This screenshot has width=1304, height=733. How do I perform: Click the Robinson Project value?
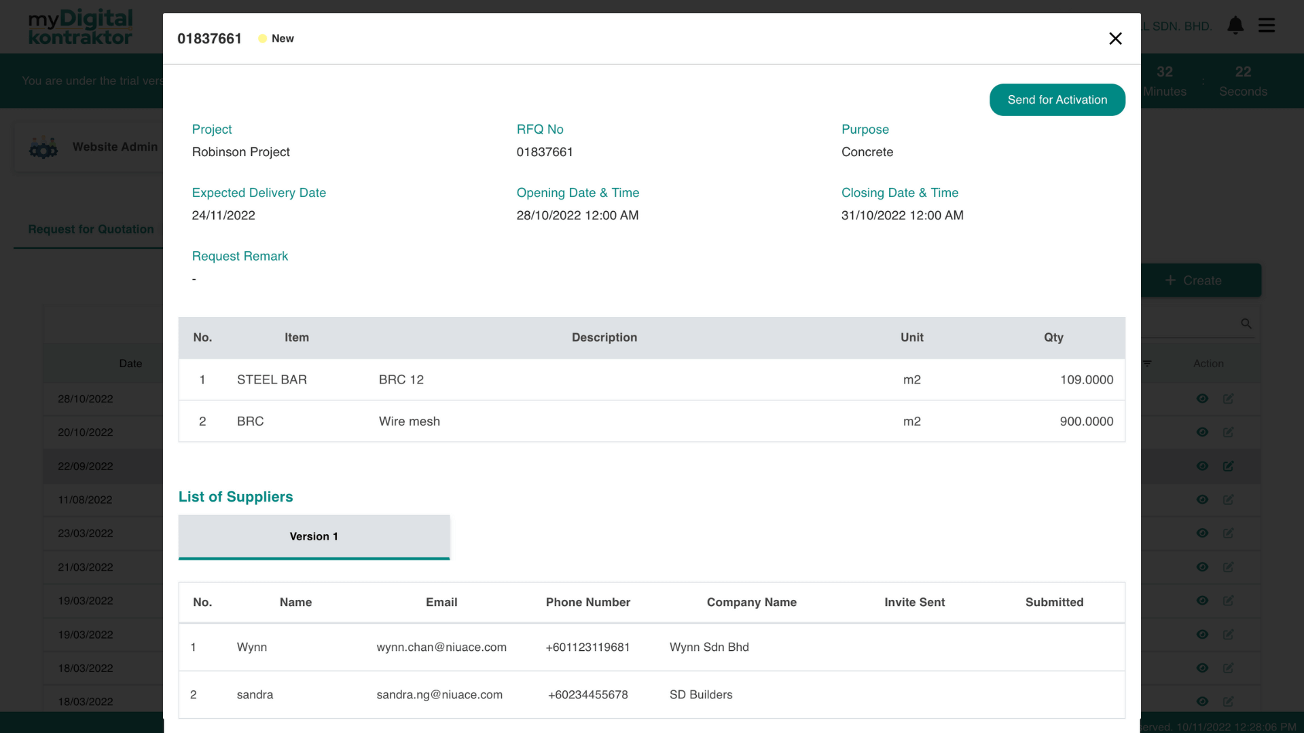[x=240, y=152]
